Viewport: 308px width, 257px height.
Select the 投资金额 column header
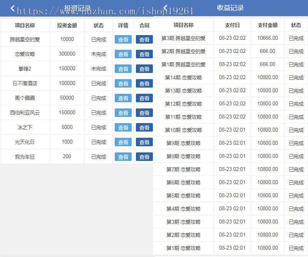point(67,25)
